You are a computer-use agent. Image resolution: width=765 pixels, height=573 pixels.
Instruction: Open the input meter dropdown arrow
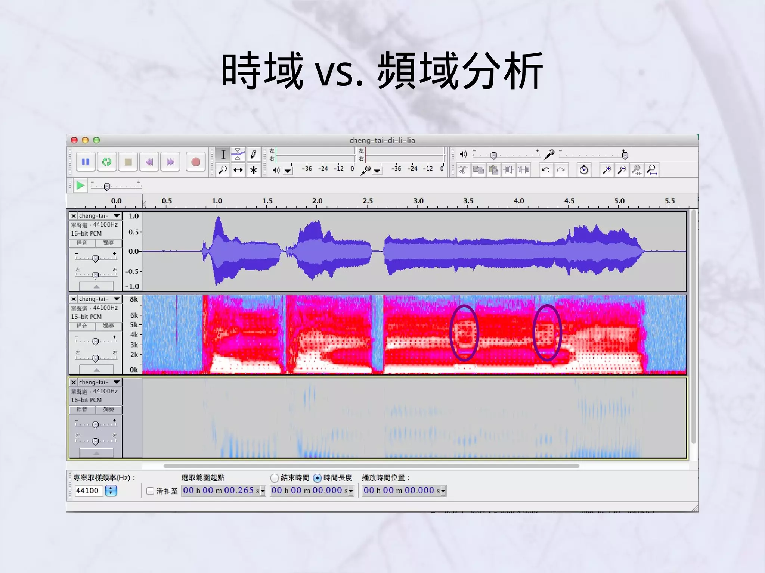377,171
